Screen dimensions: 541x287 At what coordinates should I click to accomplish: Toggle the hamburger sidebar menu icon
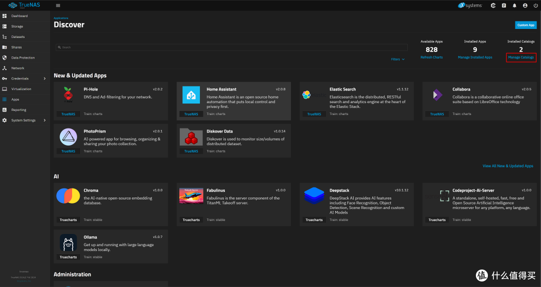(x=58, y=5)
